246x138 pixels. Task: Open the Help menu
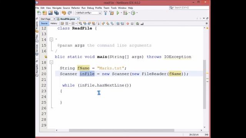pyautogui.click(x=130, y=8)
